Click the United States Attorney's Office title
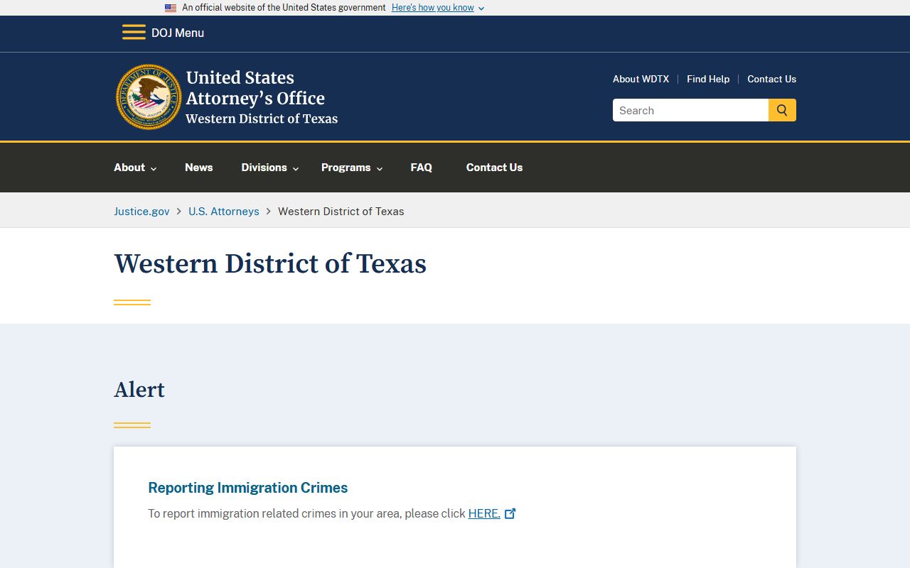This screenshot has height=568, width=910. click(255, 88)
